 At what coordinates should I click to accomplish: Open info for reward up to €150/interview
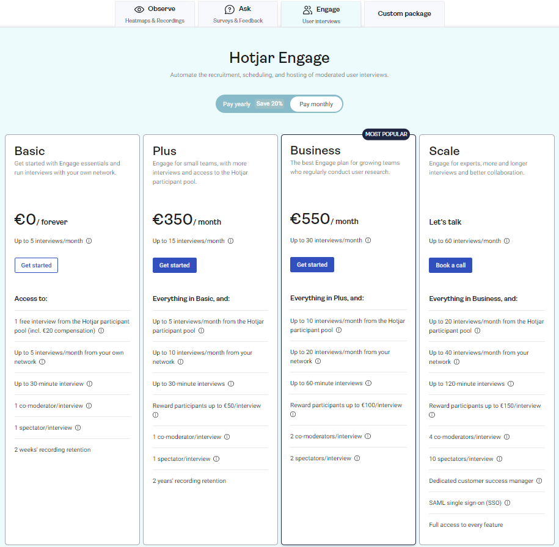[x=432, y=415]
